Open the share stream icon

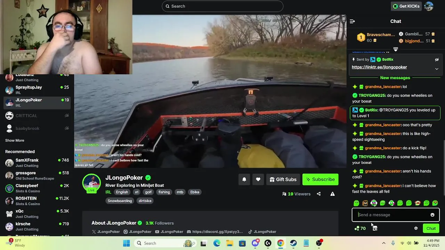click(x=319, y=194)
